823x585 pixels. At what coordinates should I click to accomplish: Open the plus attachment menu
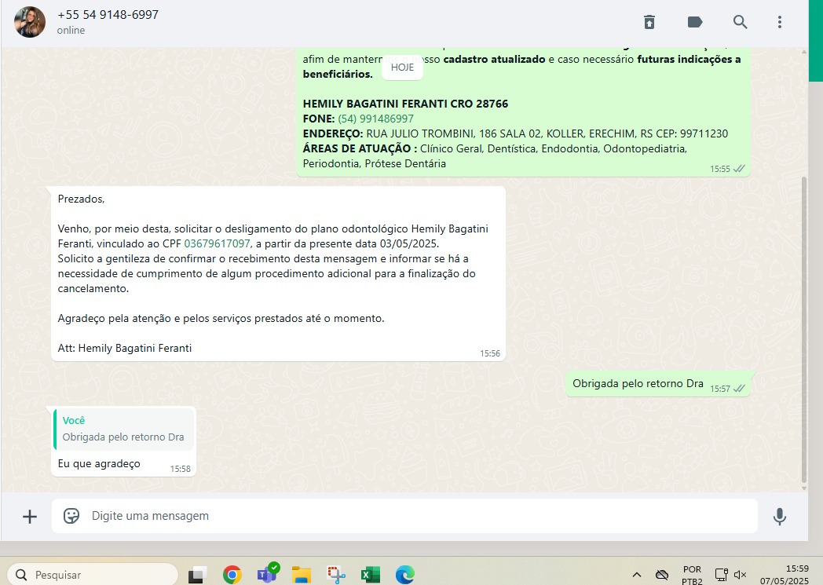(30, 516)
